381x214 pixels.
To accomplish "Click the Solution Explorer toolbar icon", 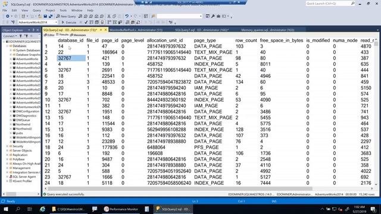I will [208, 16].
